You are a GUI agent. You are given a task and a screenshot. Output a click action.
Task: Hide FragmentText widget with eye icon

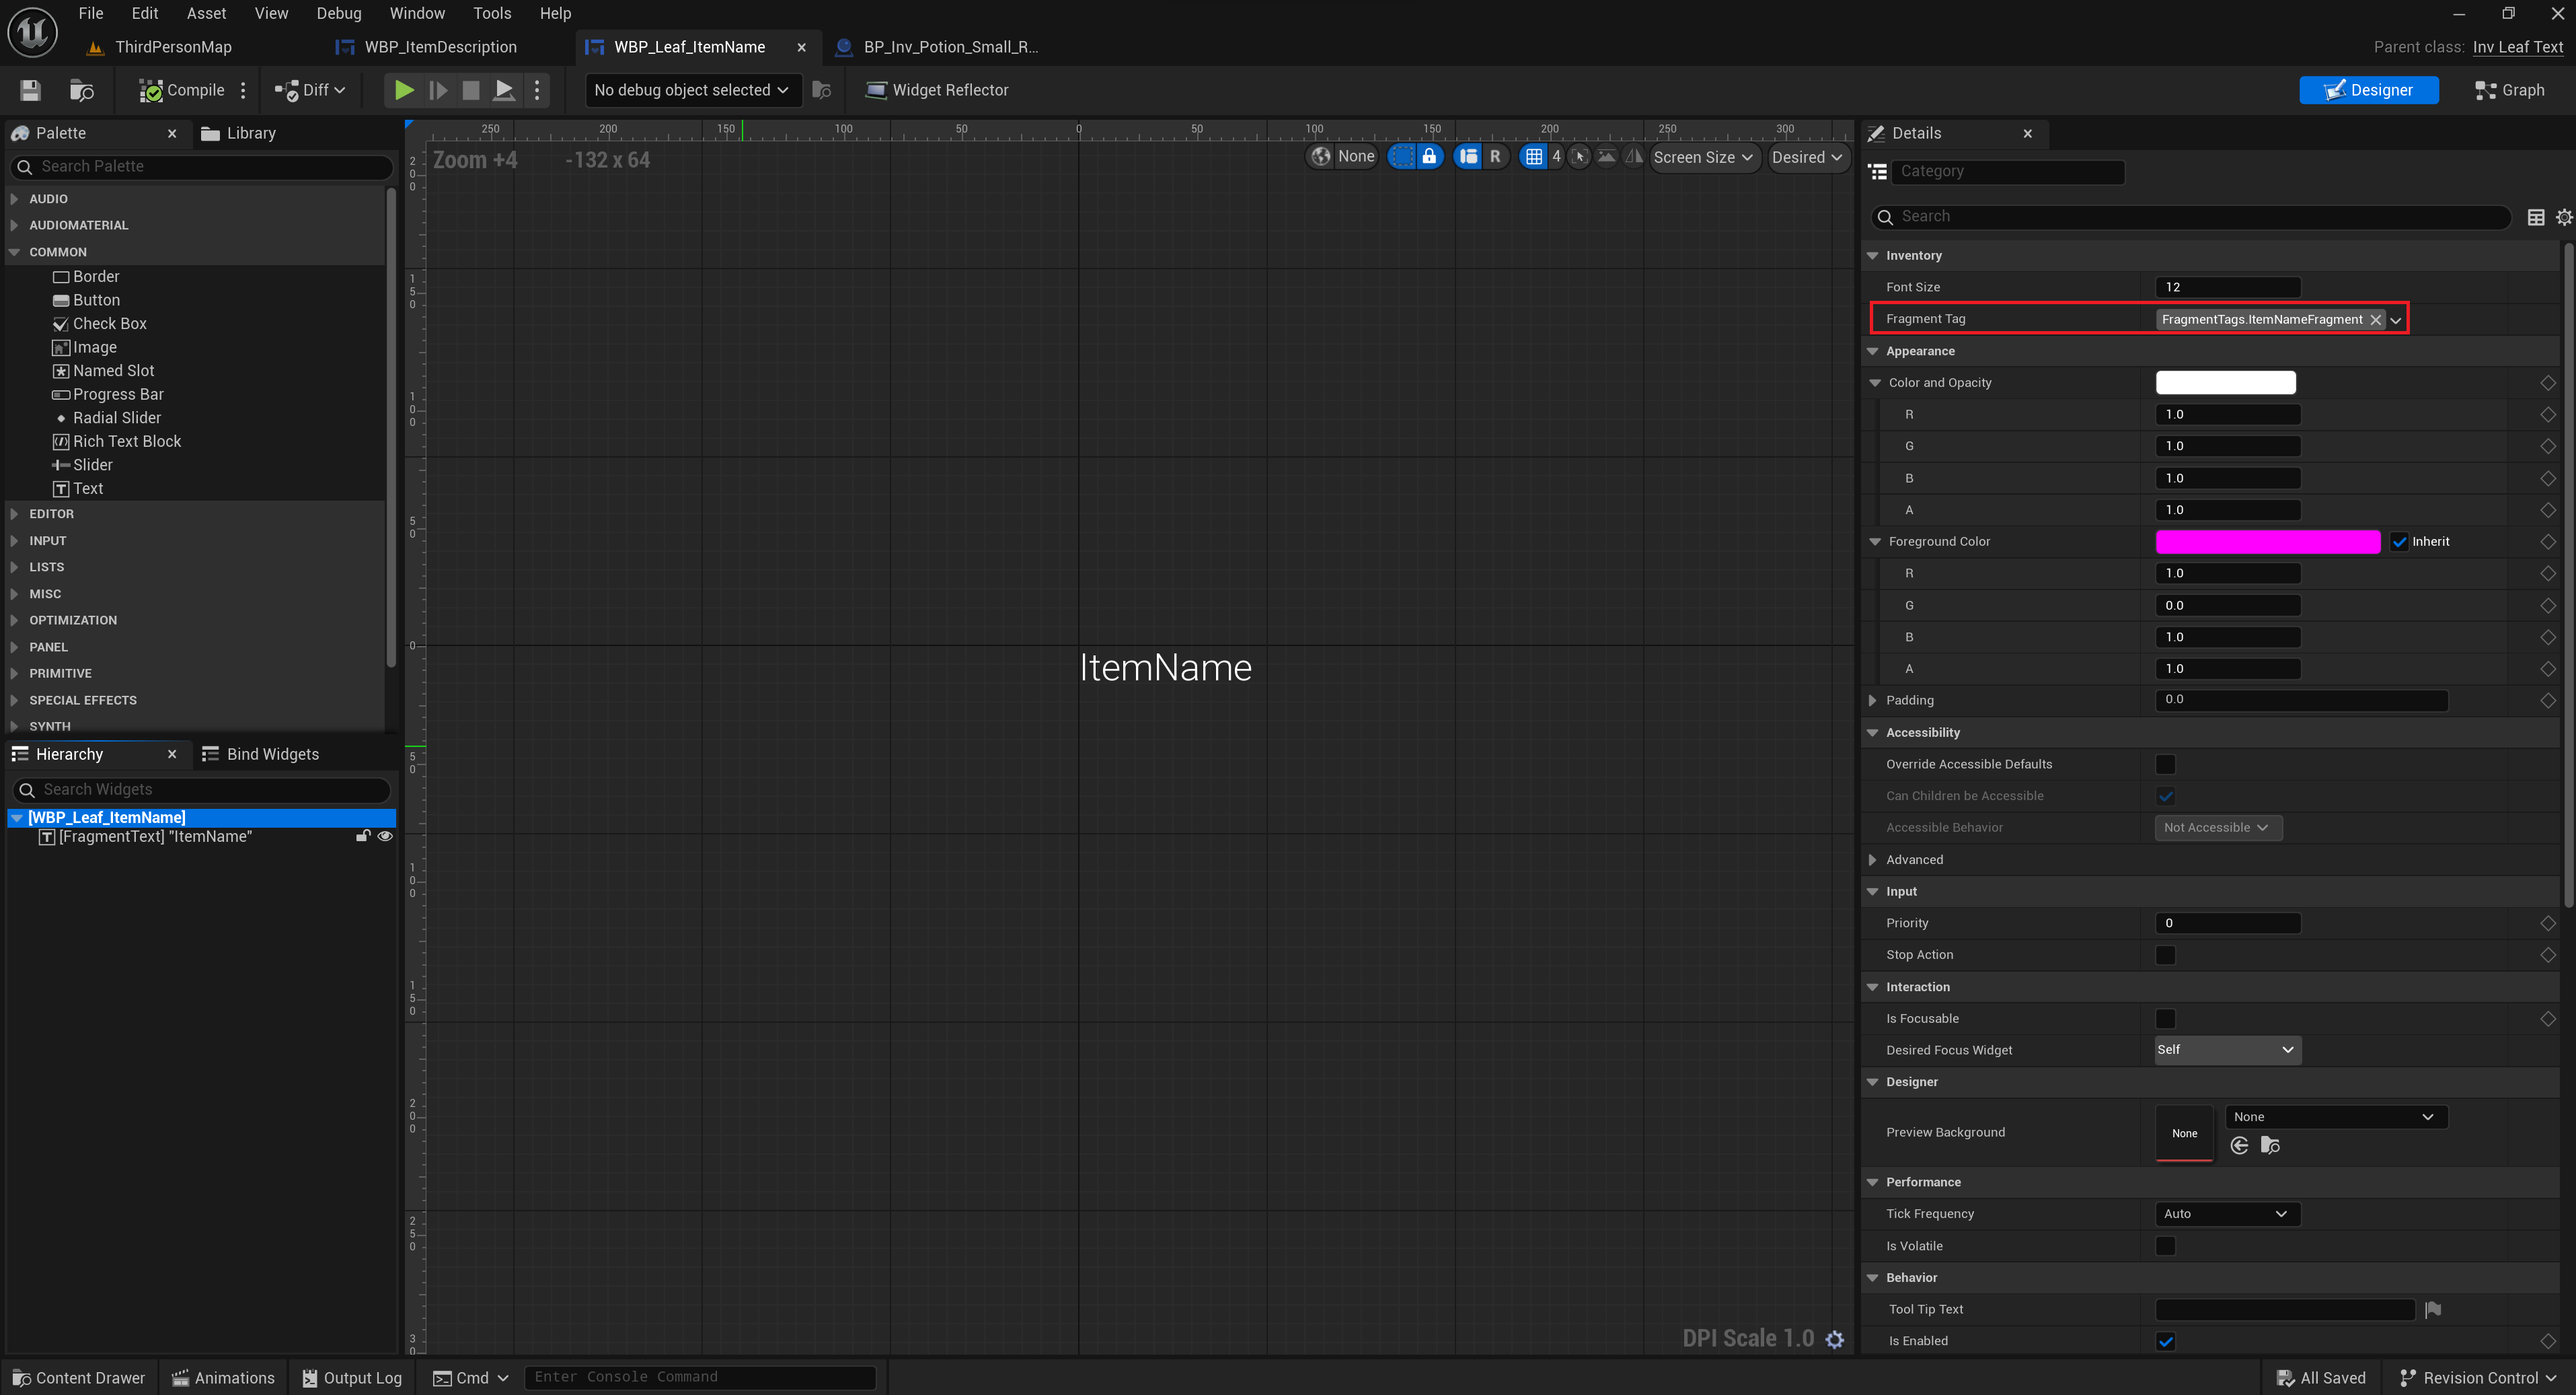385,836
